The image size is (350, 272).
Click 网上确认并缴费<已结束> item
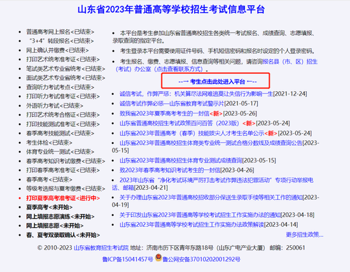[57, 50]
